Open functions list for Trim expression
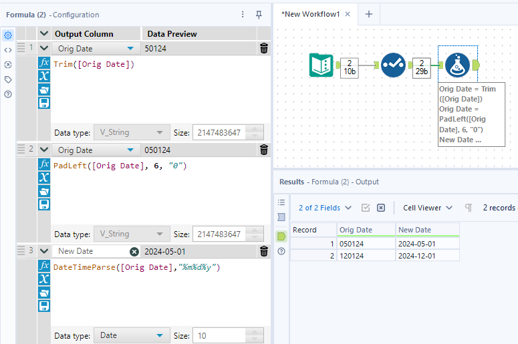Screen dimensions: 518x344 tap(44, 63)
